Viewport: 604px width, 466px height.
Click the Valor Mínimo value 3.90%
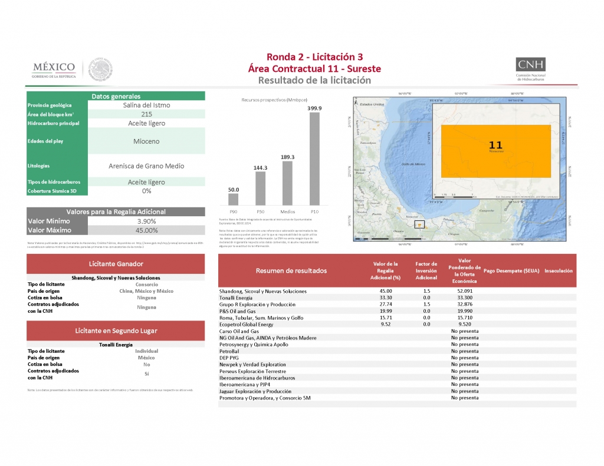click(147, 221)
